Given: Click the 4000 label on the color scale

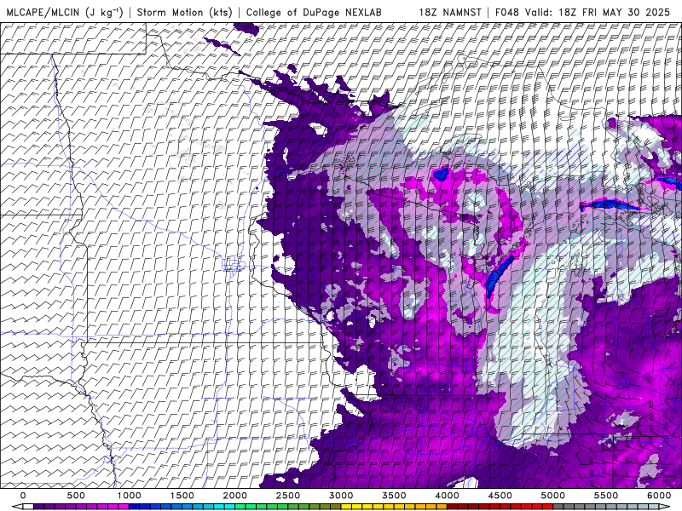Looking at the screenshot, I should (447, 496).
